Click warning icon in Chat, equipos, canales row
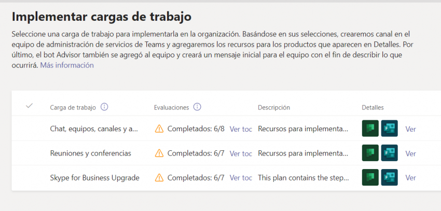The image size is (441, 211). point(159,129)
